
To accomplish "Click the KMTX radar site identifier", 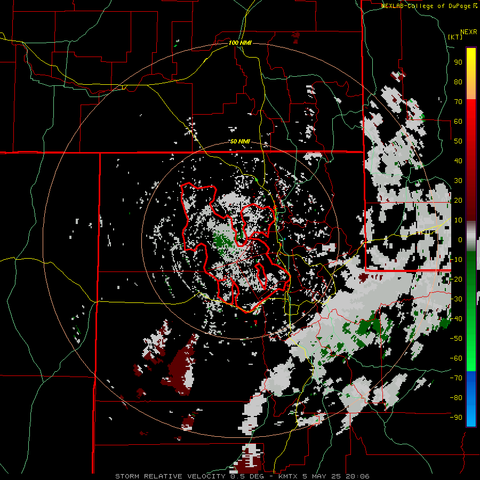I will coord(289,476).
